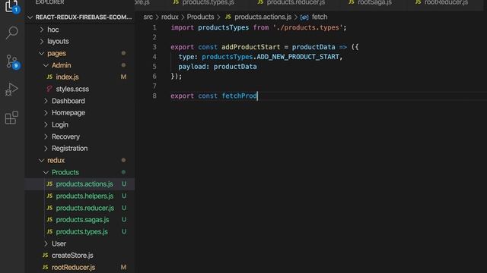
Task: Click the Sass icon of styles.scss
Action: point(49,89)
